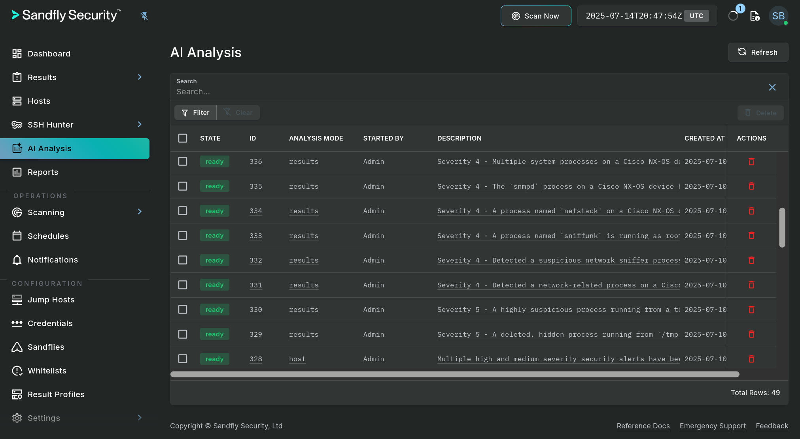Open the Feedback link
The height and width of the screenshot is (439, 800).
click(772, 426)
